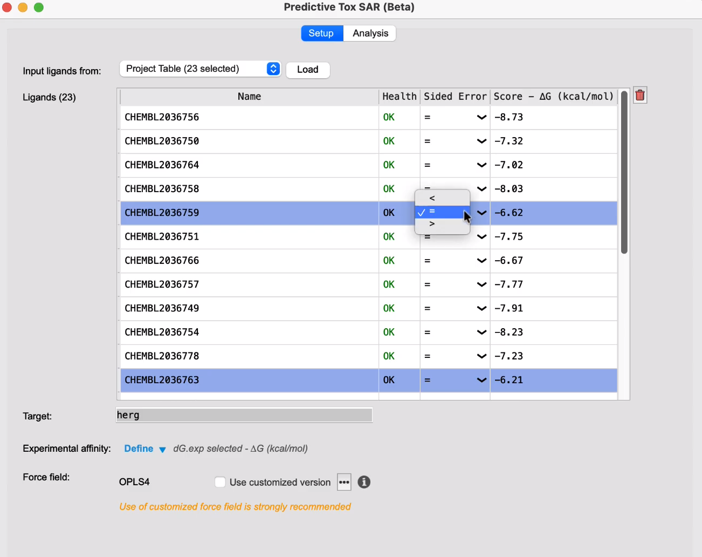Click the score value -7.75

click(508, 236)
